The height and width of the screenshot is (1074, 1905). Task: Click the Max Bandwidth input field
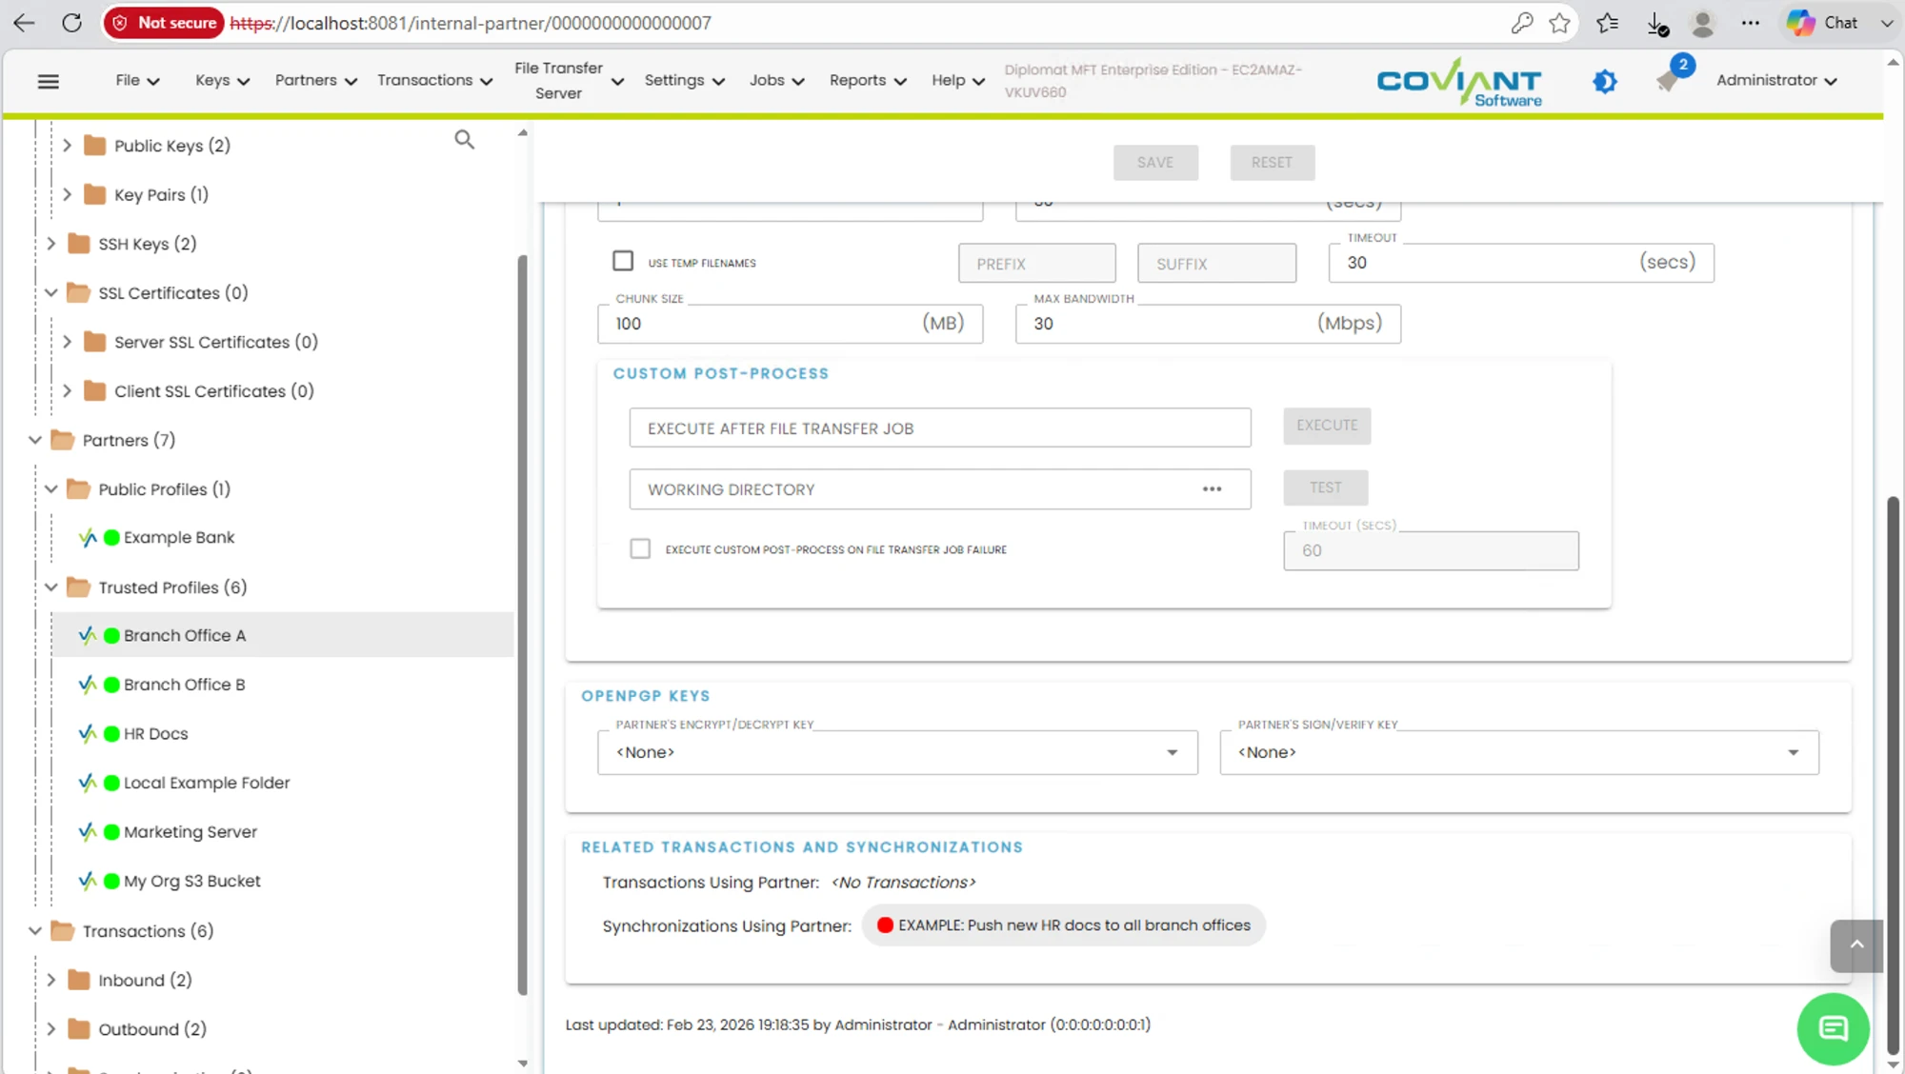[1208, 324]
